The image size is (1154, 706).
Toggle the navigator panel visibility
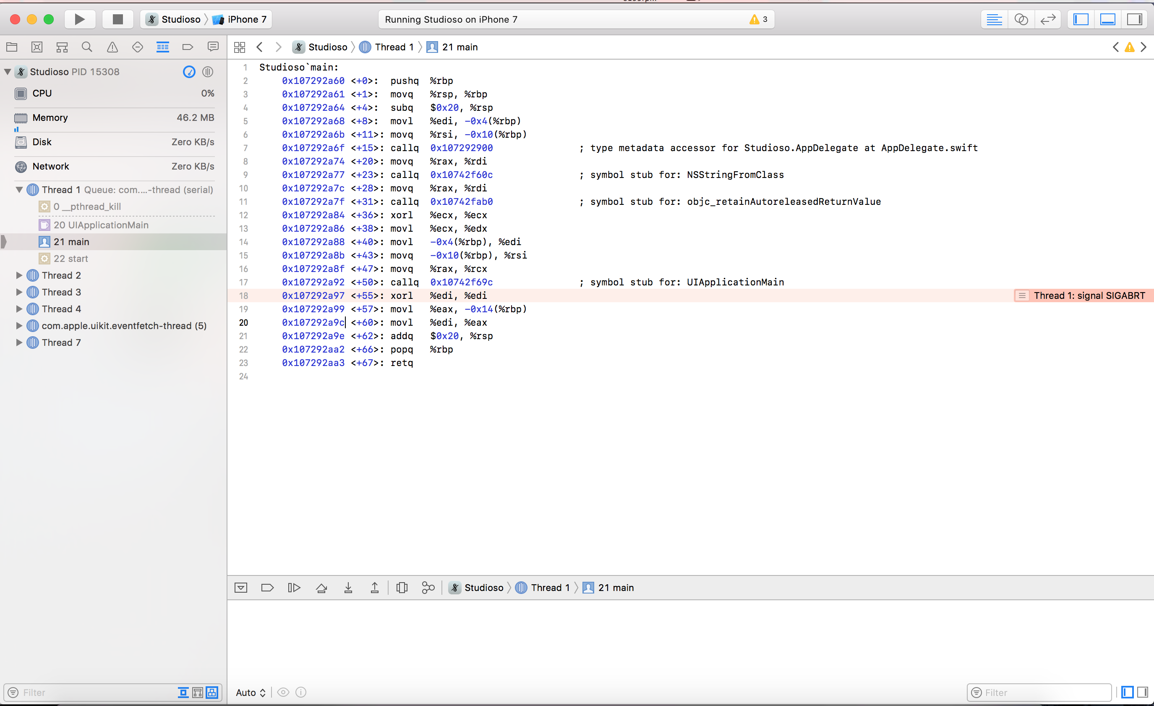[x=1081, y=19]
